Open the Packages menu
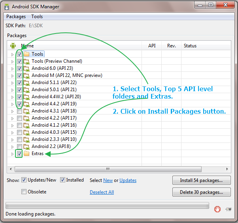 [x=16, y=17]
